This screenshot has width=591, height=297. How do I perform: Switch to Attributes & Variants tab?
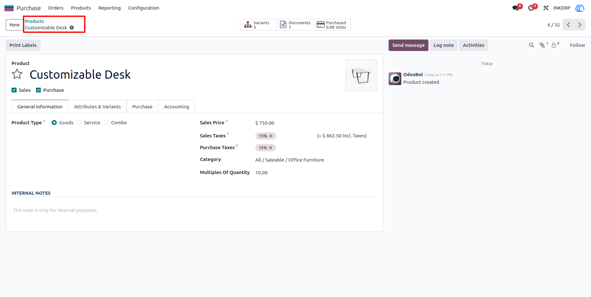[98, 107]
